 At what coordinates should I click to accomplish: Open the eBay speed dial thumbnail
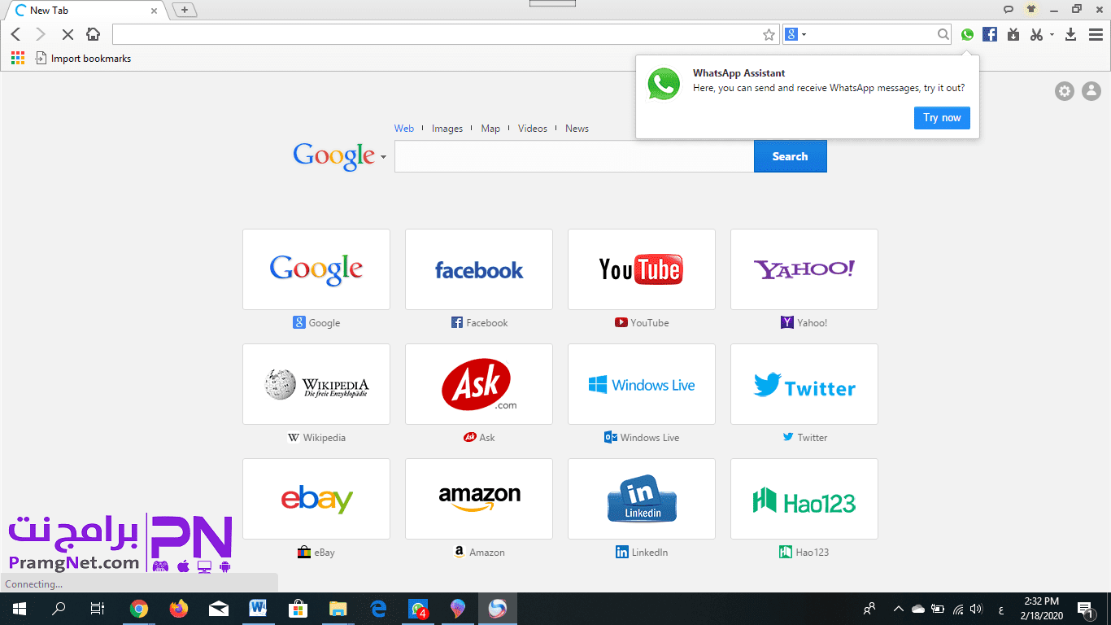tap(316, 499)
